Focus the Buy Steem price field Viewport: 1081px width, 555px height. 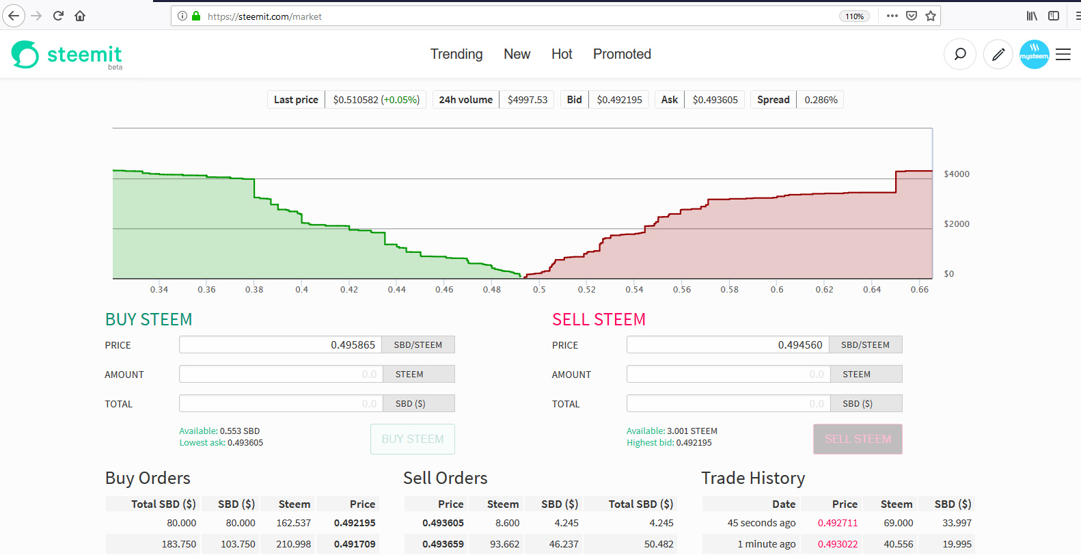click(x=280, y=345)
